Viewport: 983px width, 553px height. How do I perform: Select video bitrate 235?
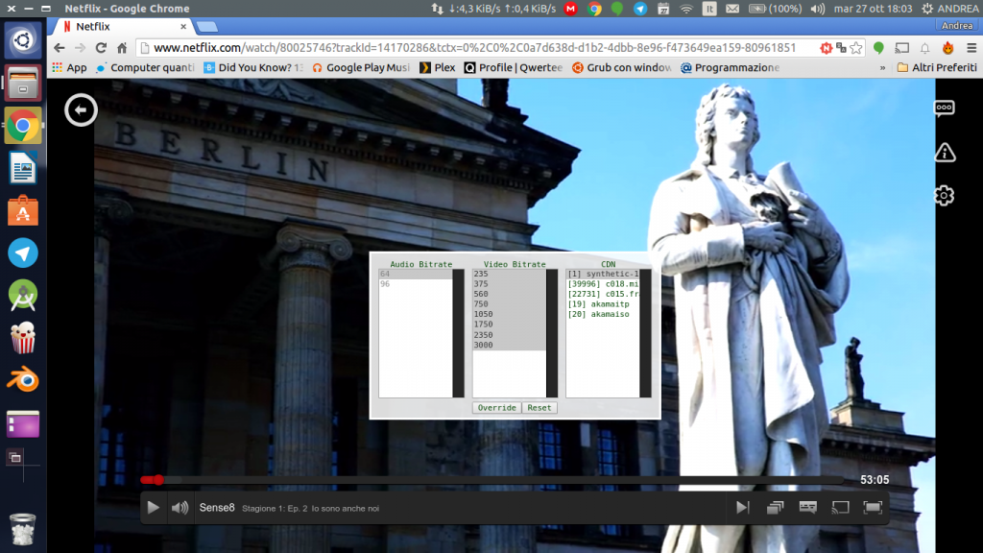click(509, 274)
